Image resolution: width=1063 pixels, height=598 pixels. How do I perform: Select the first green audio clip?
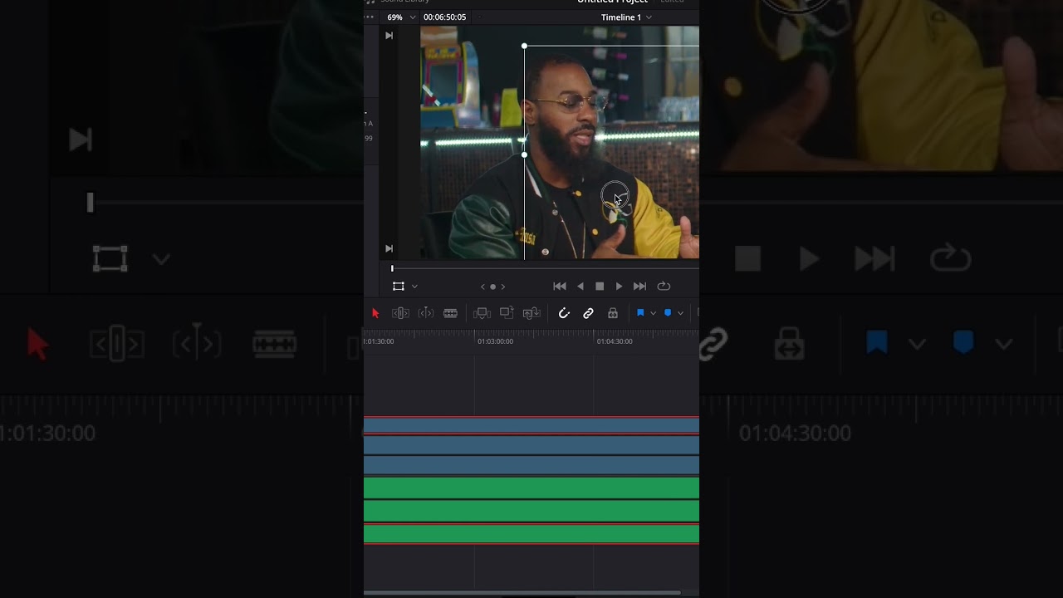tap(531, 488)
